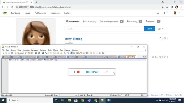Click the Paste icon in Notepad++ toolbar
Image resolution: width=184 pixels, height=103 pixels.
[x=32, y=53]
